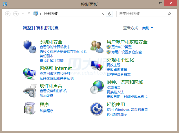Click the 卸载程序 link
179x133 pixels.
coord(47,111)
